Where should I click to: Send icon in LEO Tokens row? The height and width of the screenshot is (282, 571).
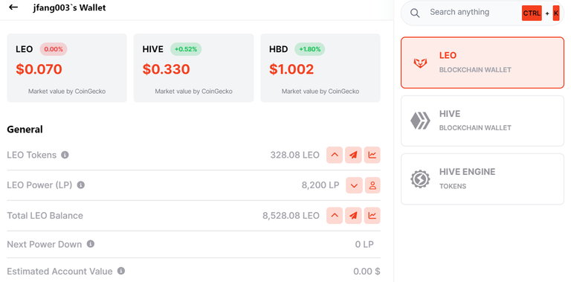pos(353,155)
